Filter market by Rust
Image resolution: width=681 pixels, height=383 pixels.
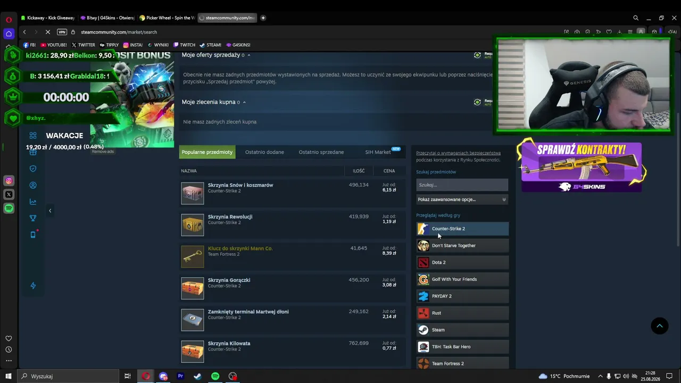pos(462,313)
